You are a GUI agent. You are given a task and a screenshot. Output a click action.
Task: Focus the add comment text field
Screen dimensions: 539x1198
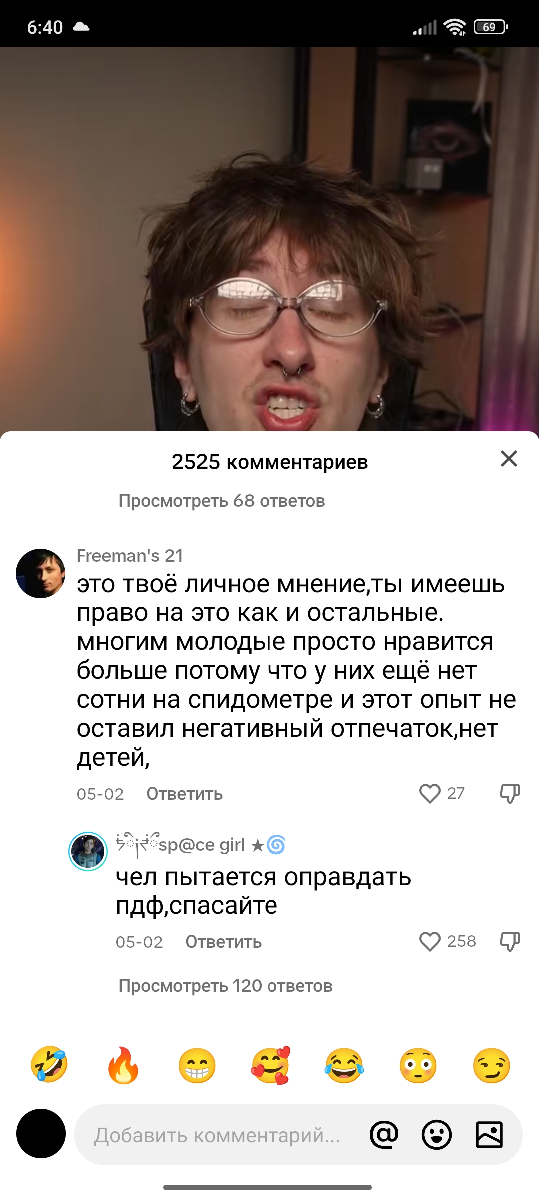tap(218, 1135)
